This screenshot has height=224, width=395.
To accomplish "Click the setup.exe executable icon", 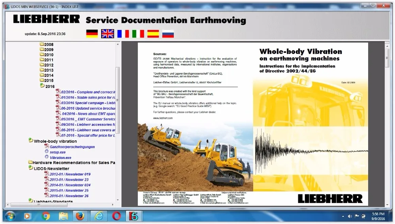I will [47, 151].
